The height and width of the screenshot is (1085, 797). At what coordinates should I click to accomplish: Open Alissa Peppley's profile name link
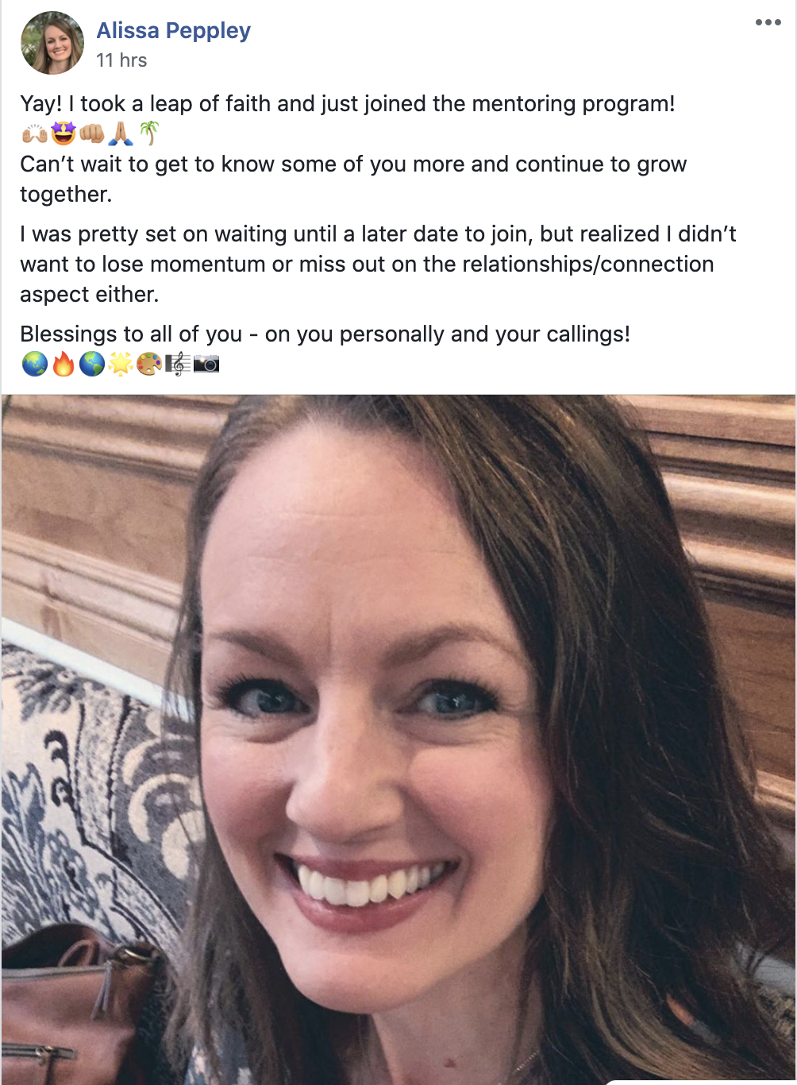(x=173, y=31)
